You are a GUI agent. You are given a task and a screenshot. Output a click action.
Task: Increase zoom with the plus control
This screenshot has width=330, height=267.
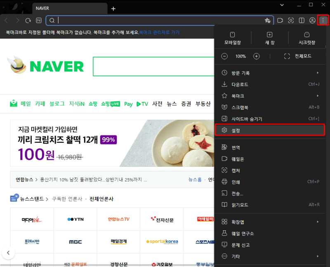pos(257,57)
